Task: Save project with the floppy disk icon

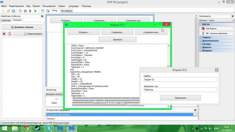Action: (x=13, y=11)
